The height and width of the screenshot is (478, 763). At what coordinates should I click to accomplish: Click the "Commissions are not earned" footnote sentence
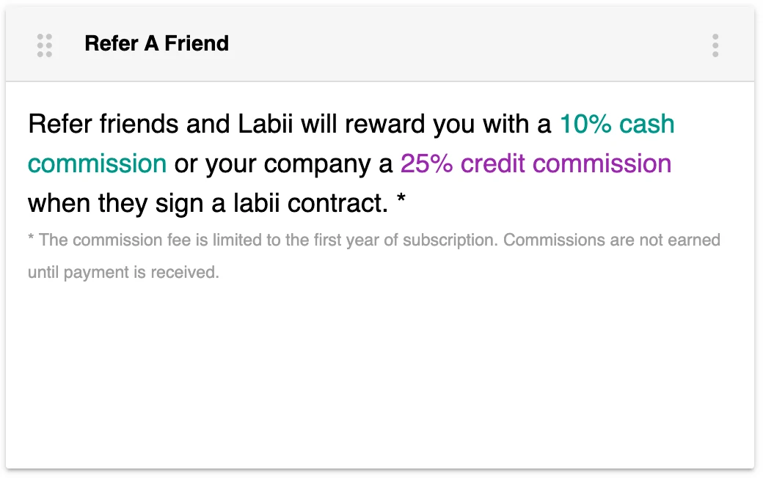click(x=612, y=240)
